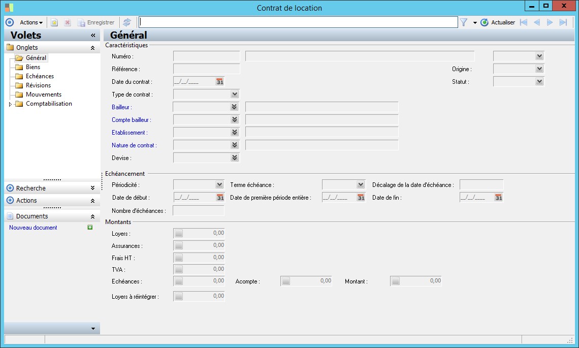Click the Actualiser button
The image size is (579, 348).
pyautogui.click(x=498, y=22)
